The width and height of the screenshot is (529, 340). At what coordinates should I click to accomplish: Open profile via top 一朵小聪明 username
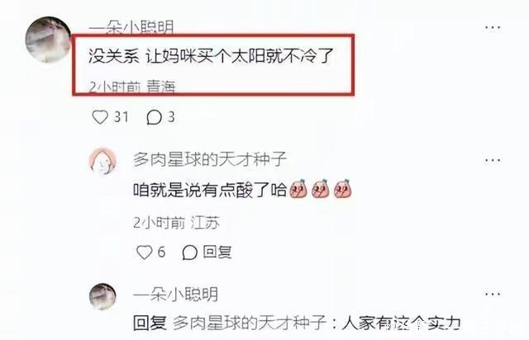click(131, 27)
